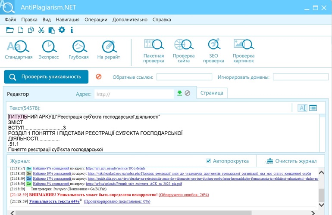Start the На рерайт check
Screen dimensions: 332x215
pos(109,50)
